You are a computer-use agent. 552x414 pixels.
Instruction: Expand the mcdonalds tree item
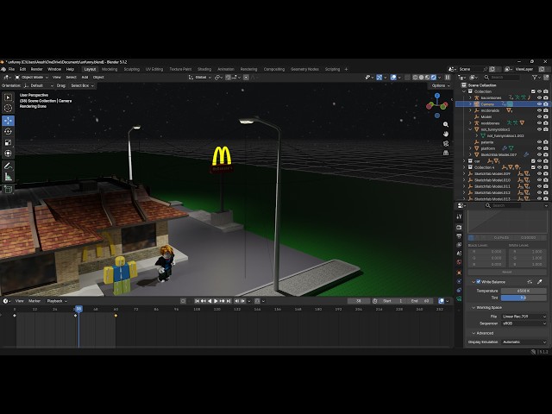[470, 110]
